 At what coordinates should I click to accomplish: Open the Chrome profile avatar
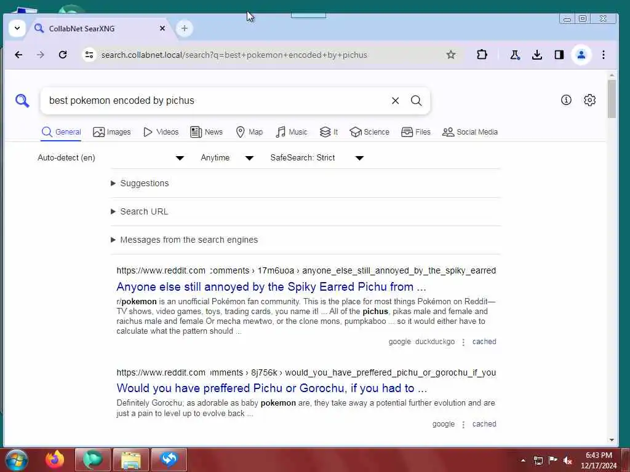click(581, 55)
